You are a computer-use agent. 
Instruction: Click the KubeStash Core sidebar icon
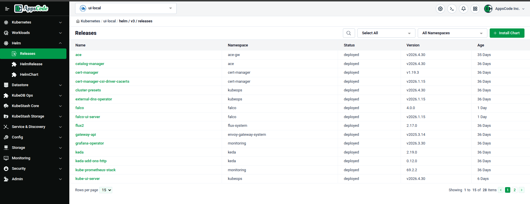(x=6, y=106)
